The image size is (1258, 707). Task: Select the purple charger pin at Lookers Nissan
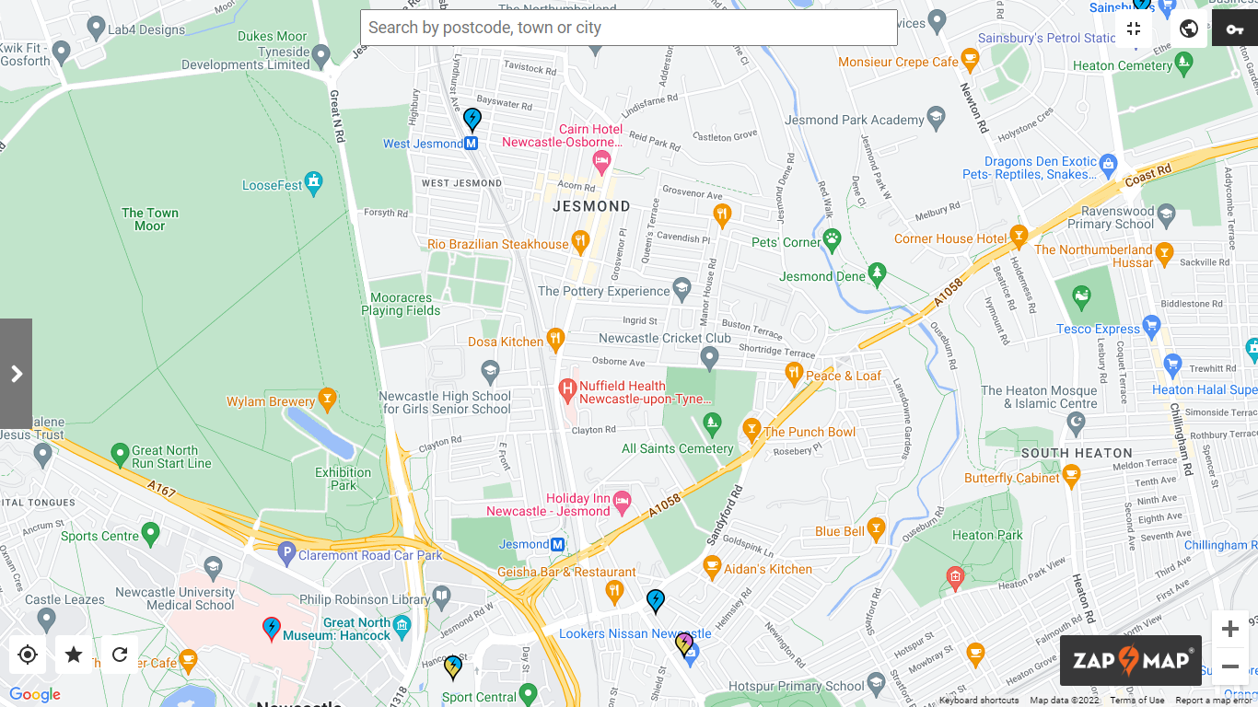coord(684,643)
